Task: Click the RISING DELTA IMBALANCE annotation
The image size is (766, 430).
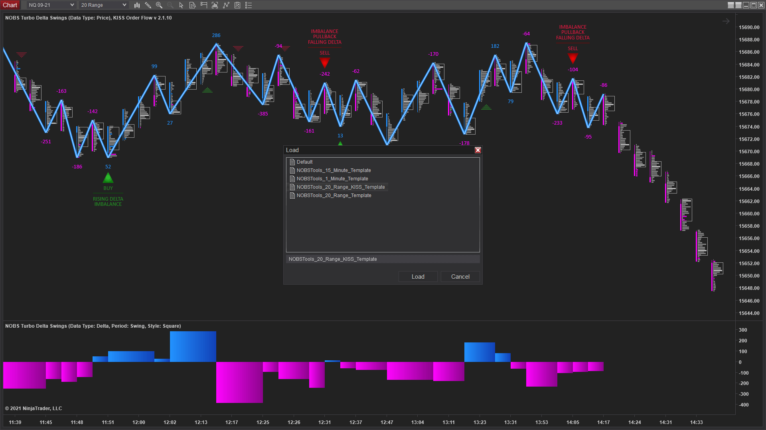Action: point(108,201)
